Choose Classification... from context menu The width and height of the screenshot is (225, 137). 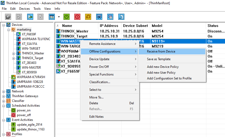click(x=110, y=82)
